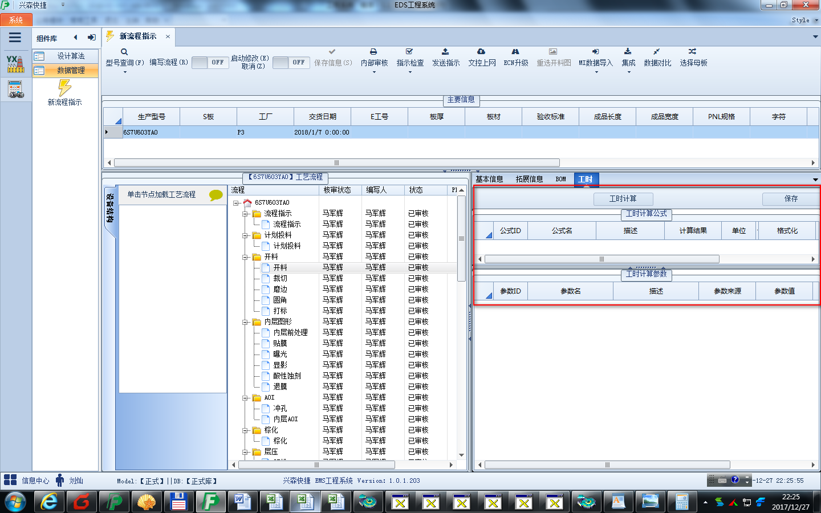Open the dropdown arrow under 型号查询

tap(125, 72)
